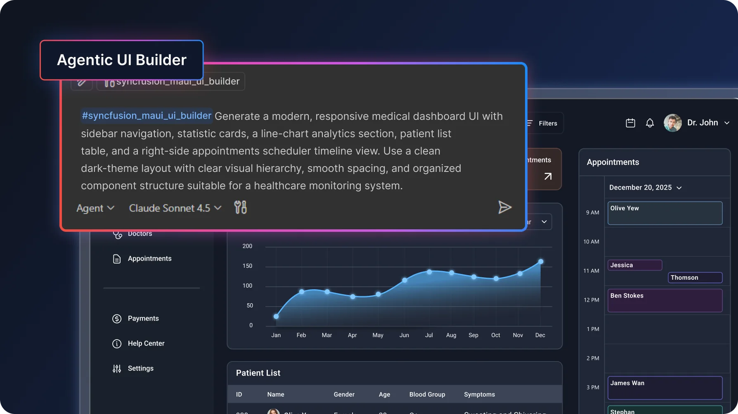Screen dimensions: 738x414
Task: Select Payments in the sidebar
Action: point(136,319)
